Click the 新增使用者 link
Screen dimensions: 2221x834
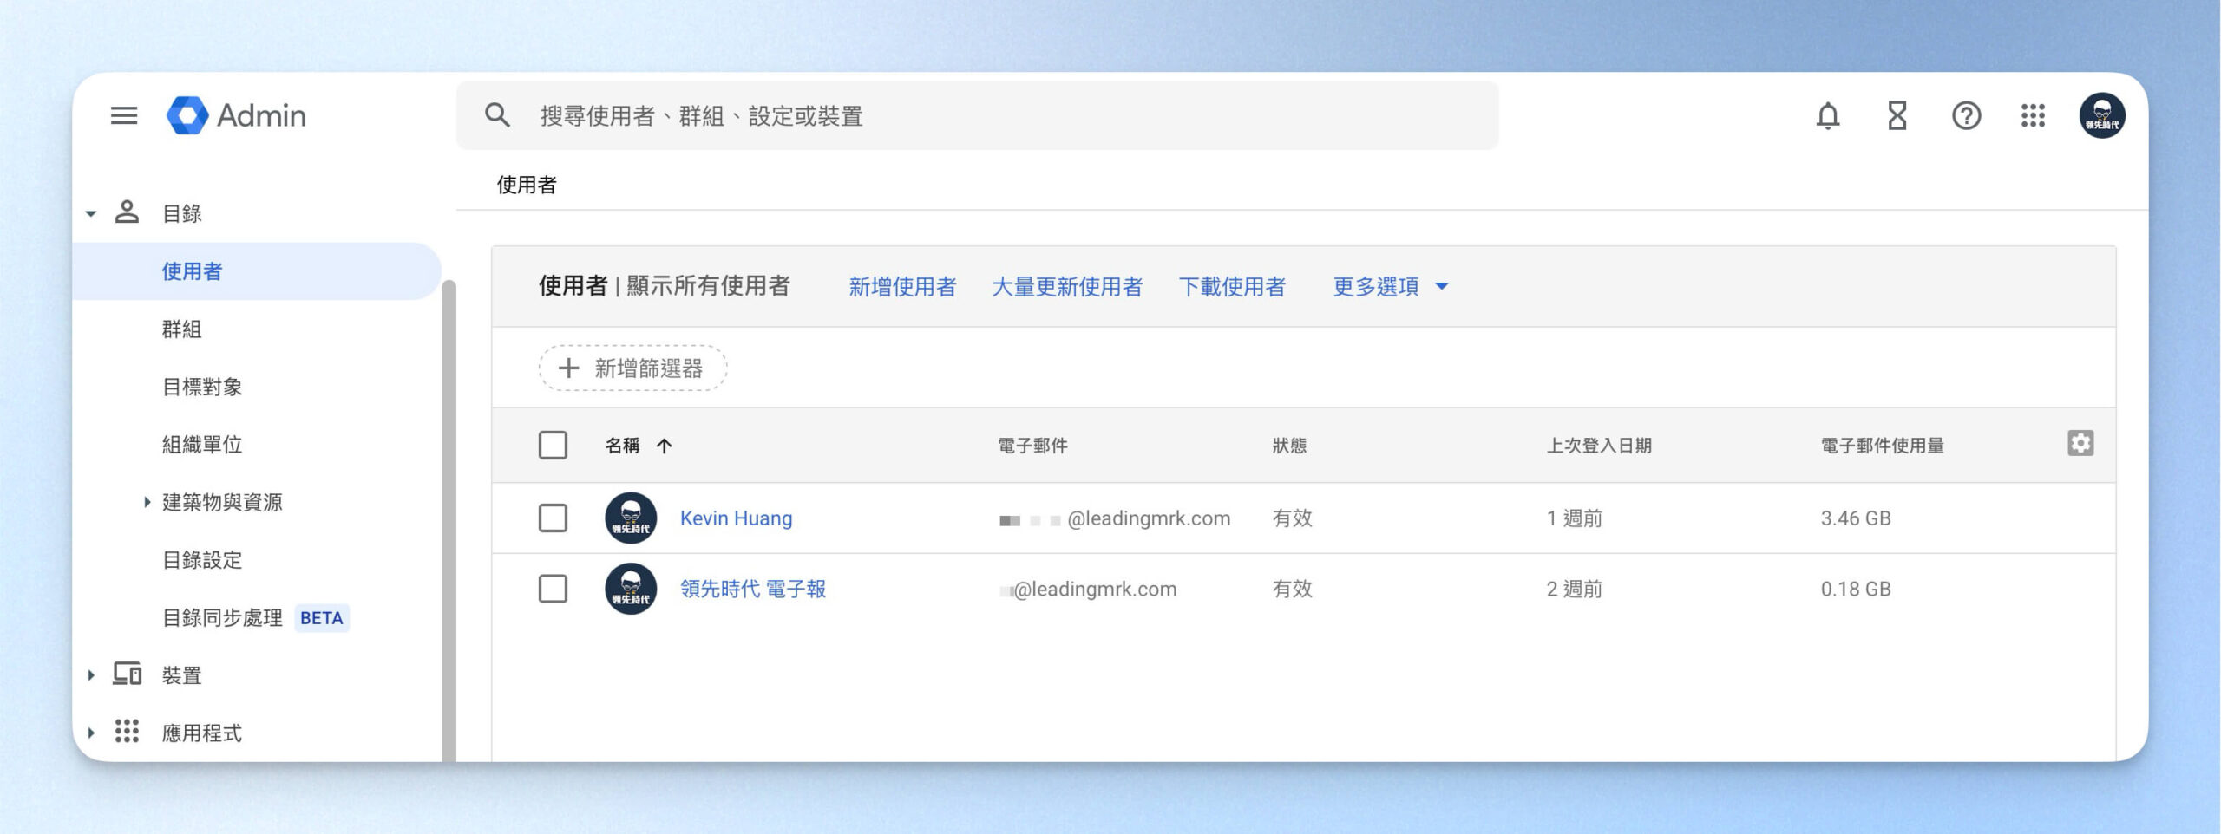(902, 287)
